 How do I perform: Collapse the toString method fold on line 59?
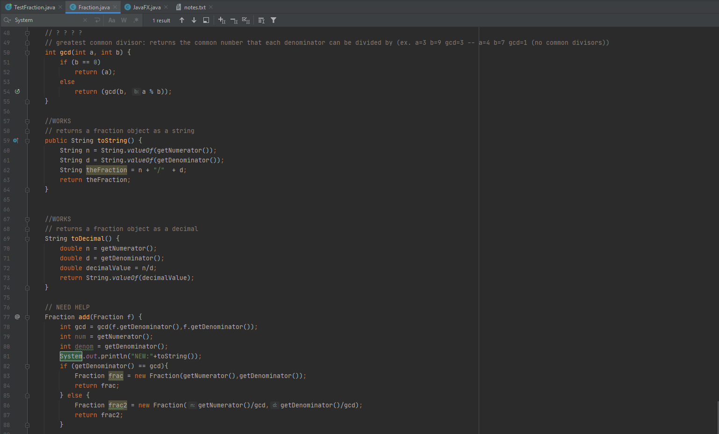pos(27,140)
